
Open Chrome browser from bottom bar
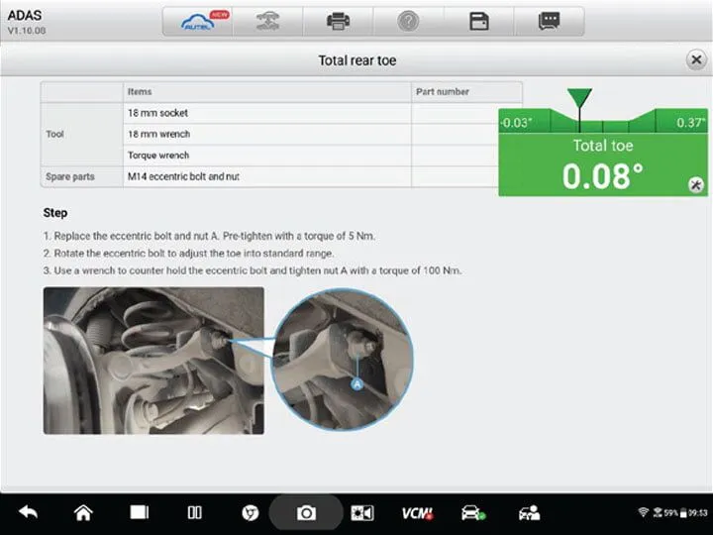click(251, 512)
